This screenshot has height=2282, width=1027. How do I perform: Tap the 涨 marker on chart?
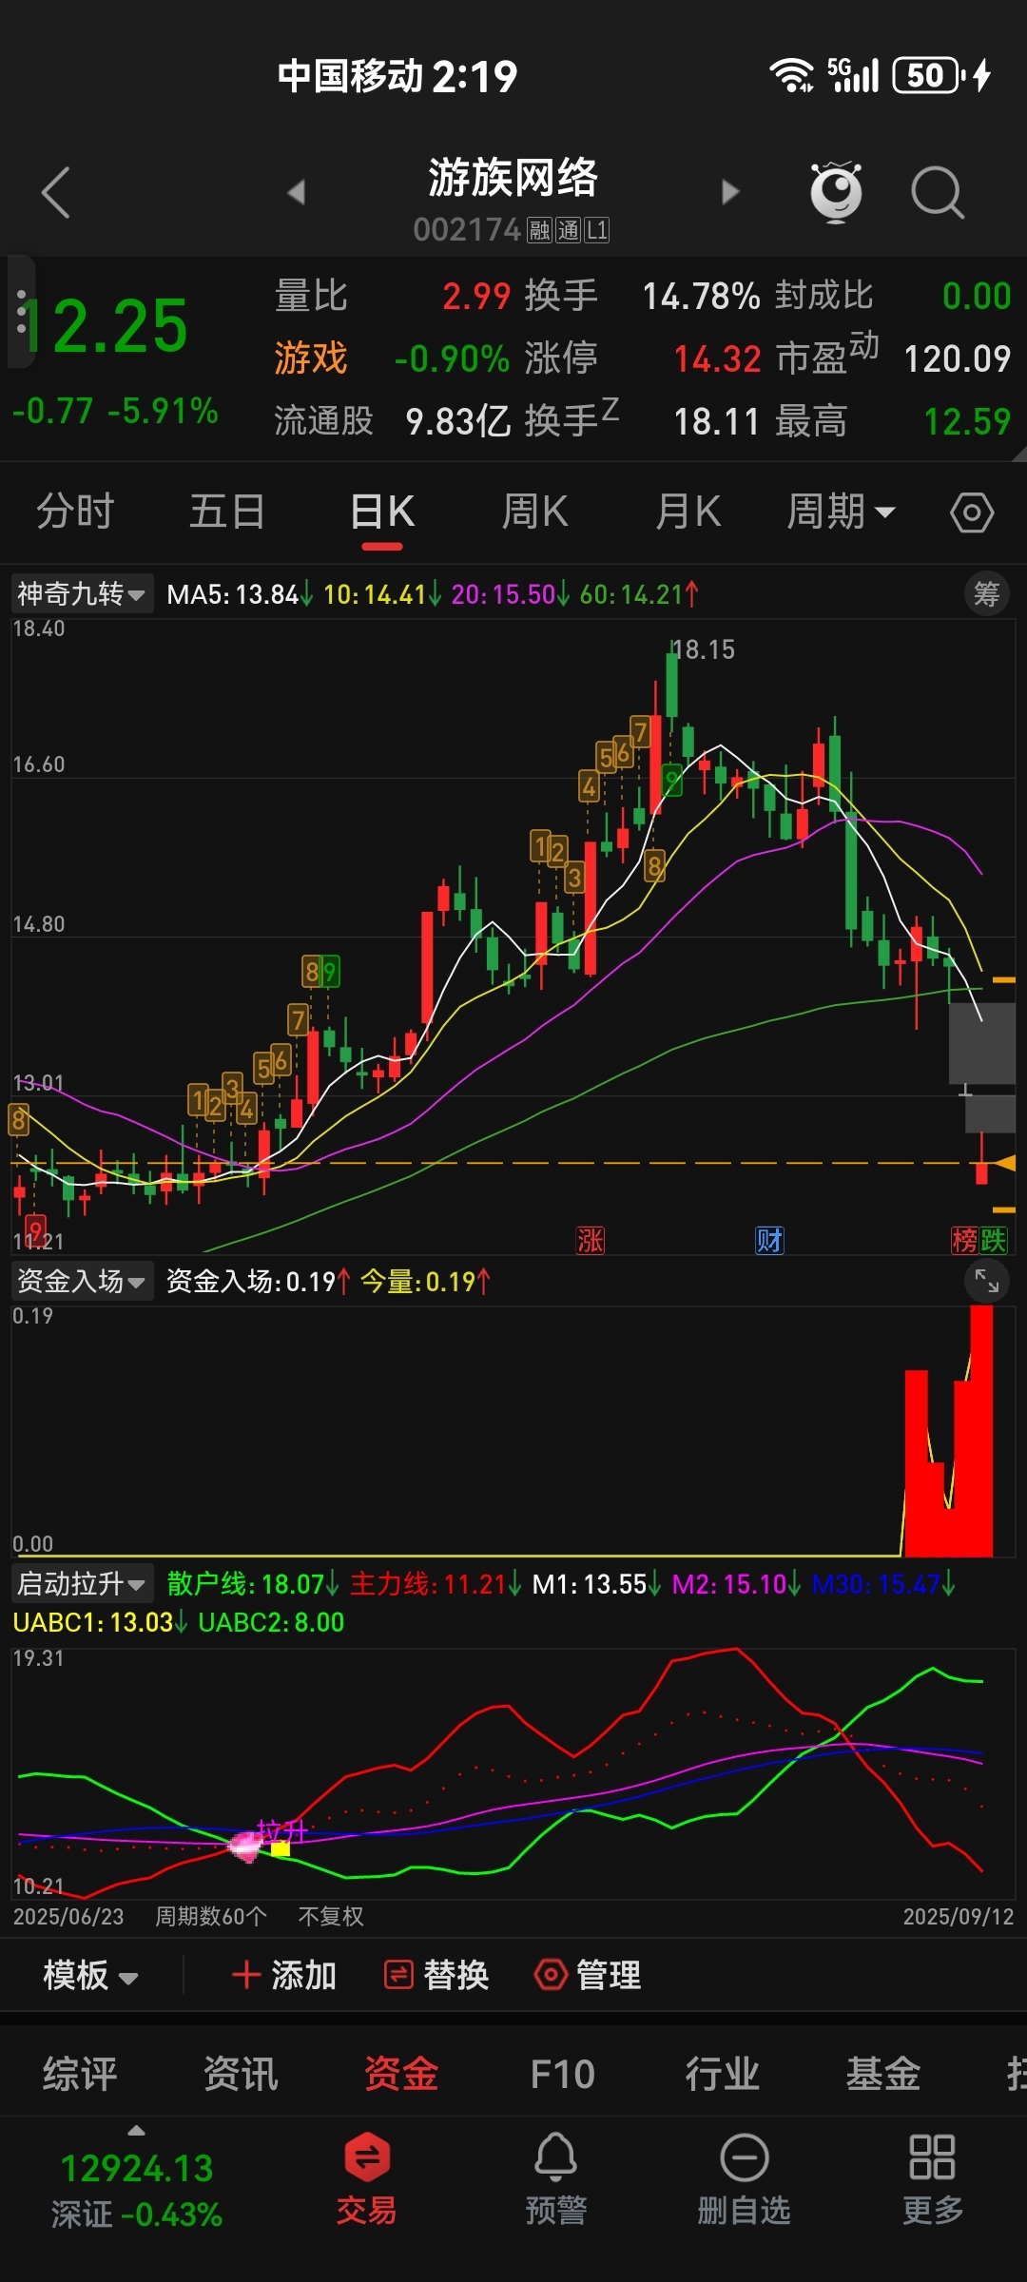[x=591, y=1240]
